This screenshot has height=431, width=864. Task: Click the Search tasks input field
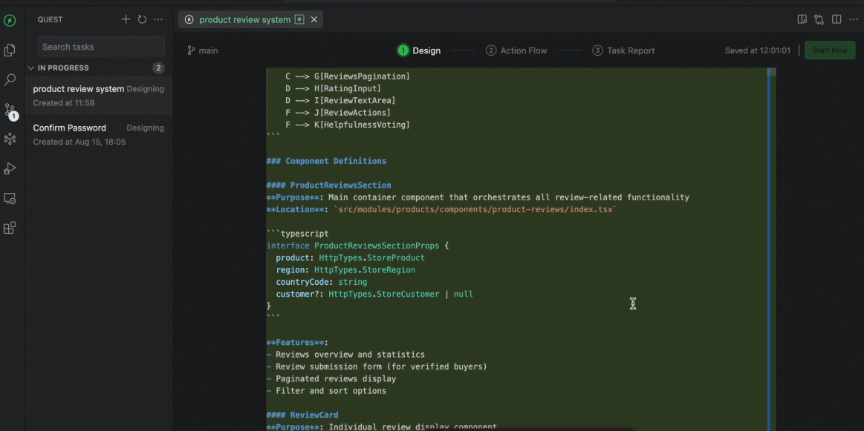101,47
